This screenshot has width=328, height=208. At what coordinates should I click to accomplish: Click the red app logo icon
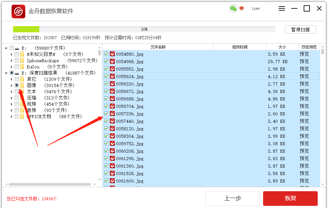click(18, 12)
